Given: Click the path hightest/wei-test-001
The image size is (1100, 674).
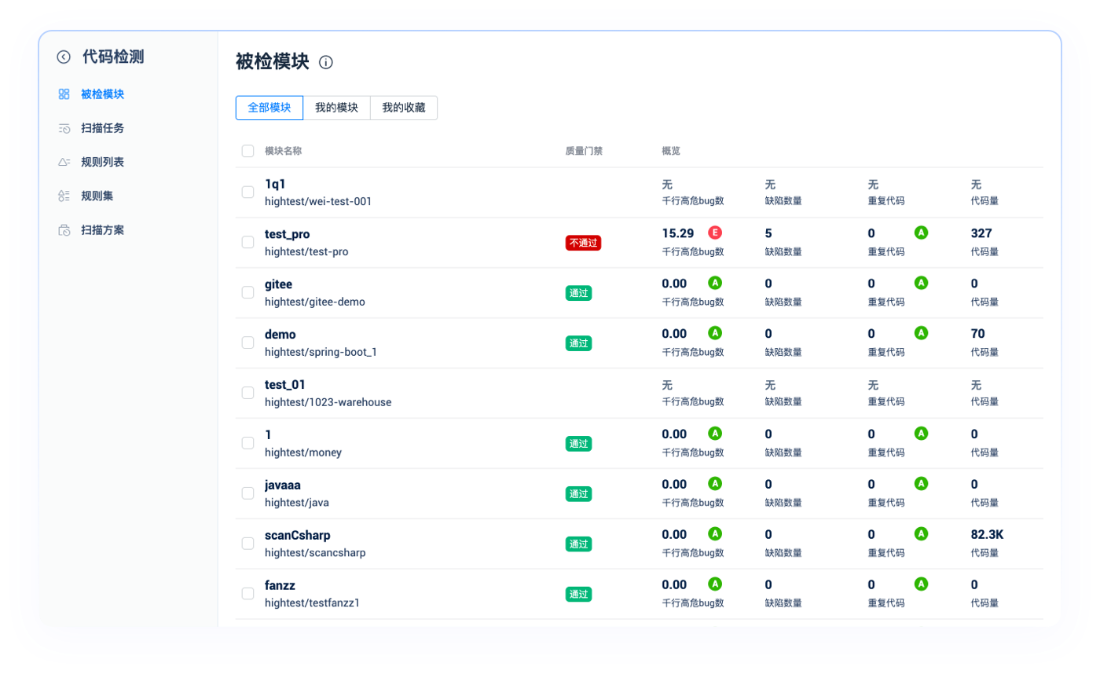Looking at the screenshot, I should pos(318,201).
